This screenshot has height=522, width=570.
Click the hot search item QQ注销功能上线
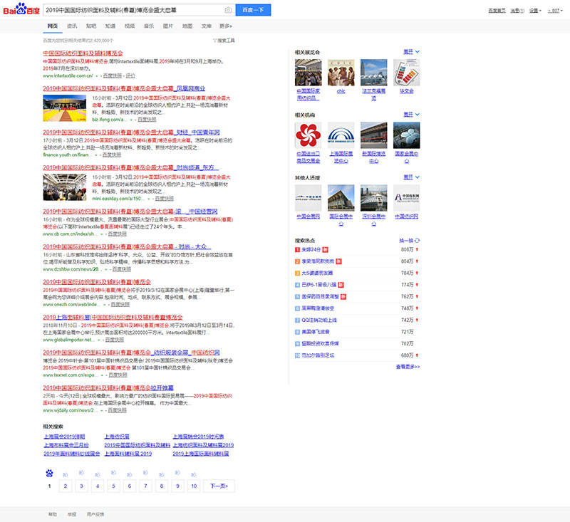coord(319,320)
